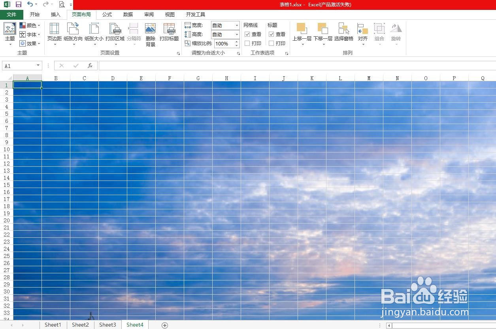Click horizontal scrollbar left arrow
Image resolution: width=496 pixels, height=329 pixels.
[x=389, y=325]
